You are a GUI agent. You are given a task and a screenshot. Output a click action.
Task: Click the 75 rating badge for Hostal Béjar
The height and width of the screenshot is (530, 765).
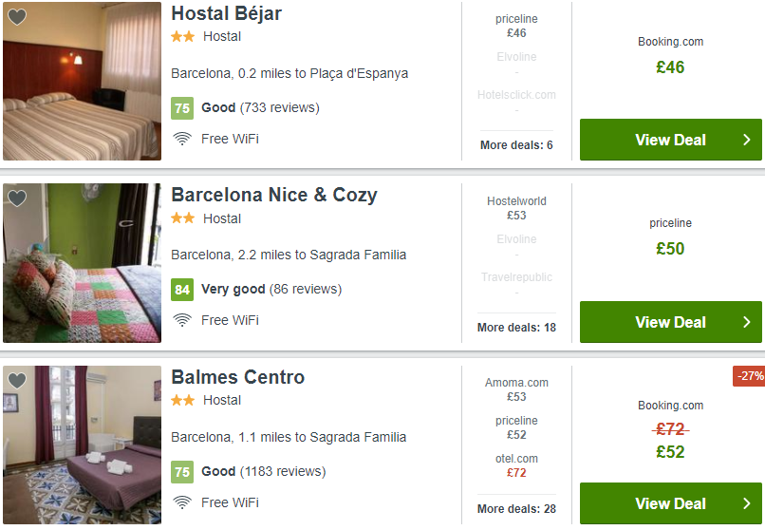click(x=182, y=108)
